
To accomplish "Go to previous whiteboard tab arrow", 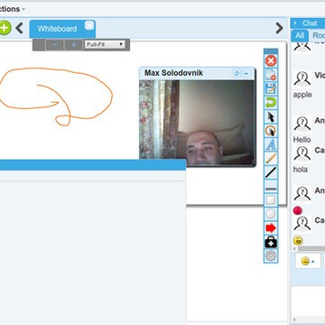I will tap(20, 28).
